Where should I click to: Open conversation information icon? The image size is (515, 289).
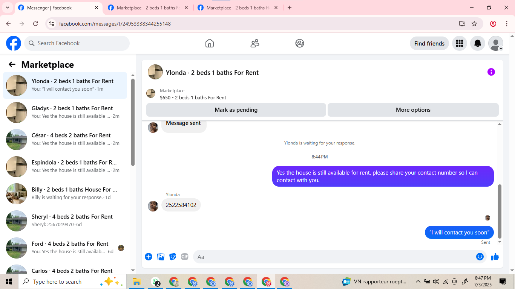coord(491,72)
